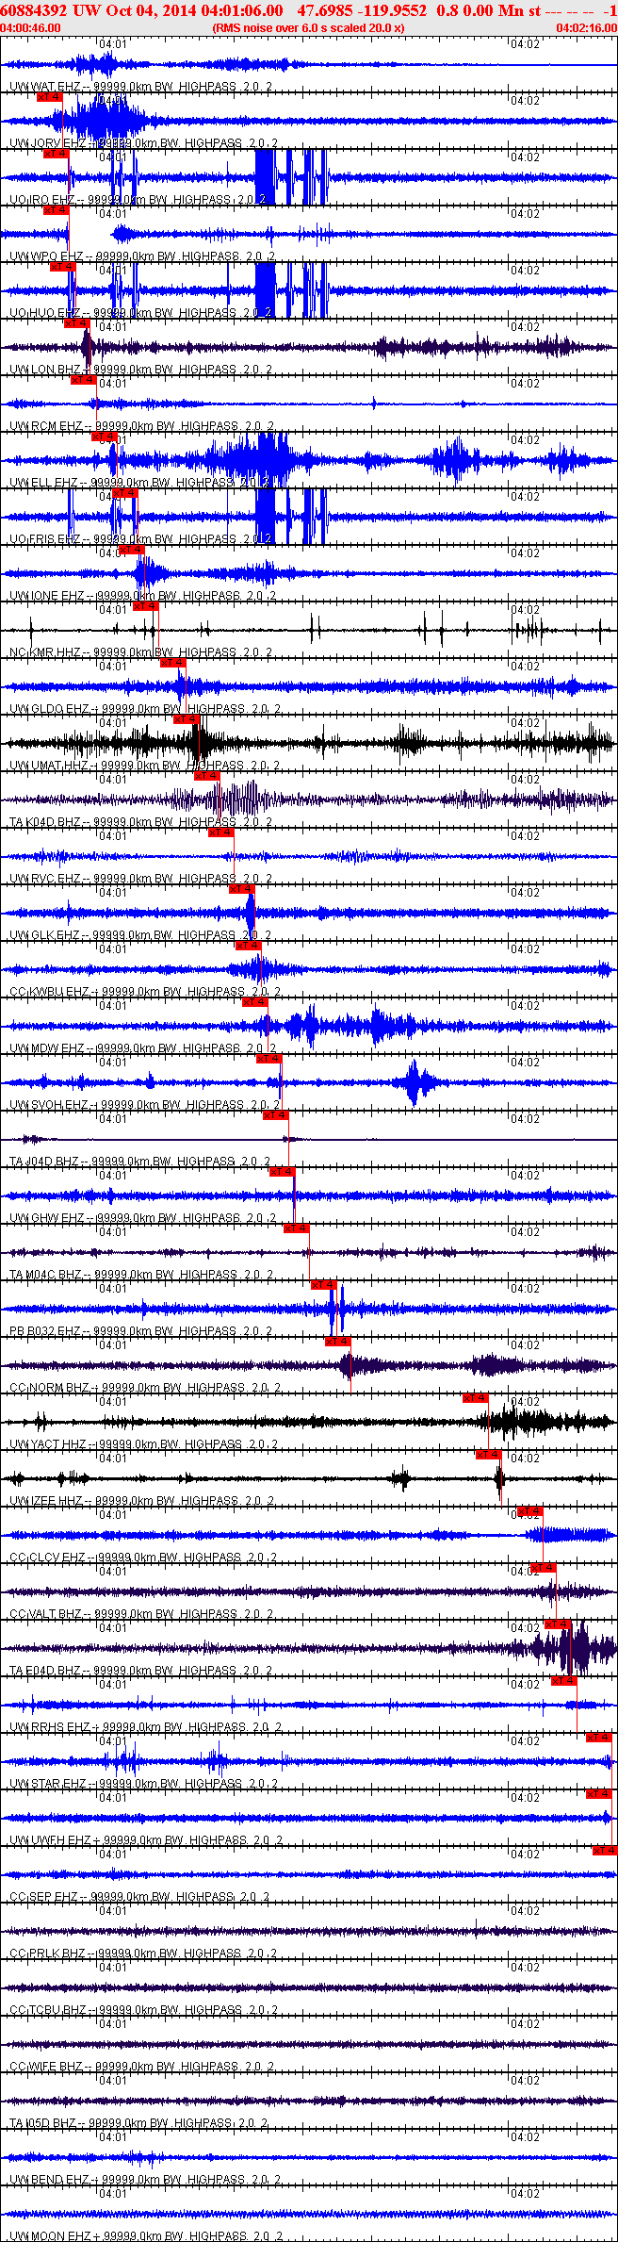This screenshot has width=618, height=2242.
Task: Select the CC KWBU EHZ station label
Action: pyautogui.click(x=145, y=991)
